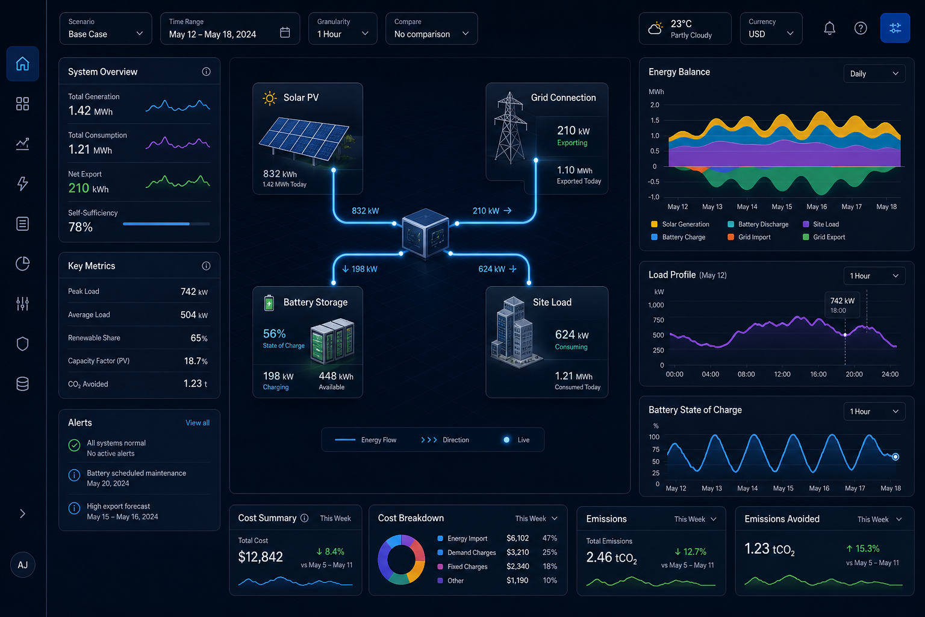Open the sliders controls icon in the sidebar
The width and height of the screenshot is (925, 617).
22,304
